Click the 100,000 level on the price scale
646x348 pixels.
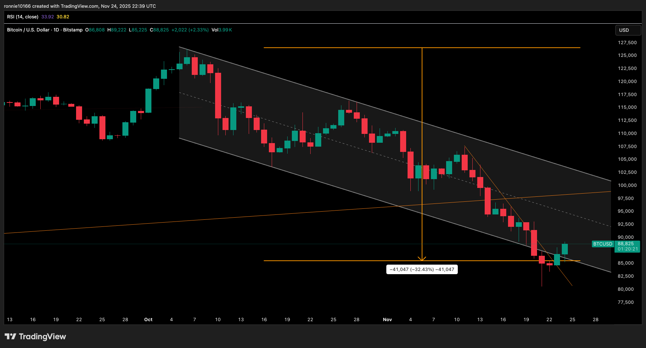627,185
